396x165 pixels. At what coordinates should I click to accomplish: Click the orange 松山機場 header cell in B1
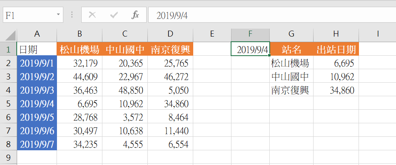point(80,49)
